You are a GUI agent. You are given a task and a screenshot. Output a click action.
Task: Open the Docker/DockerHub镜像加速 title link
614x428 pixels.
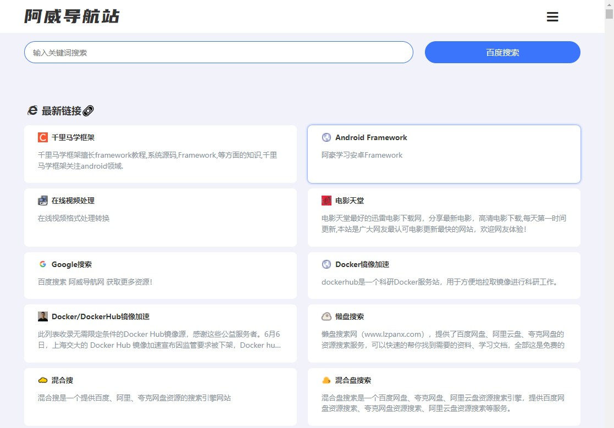click(101, 316)
